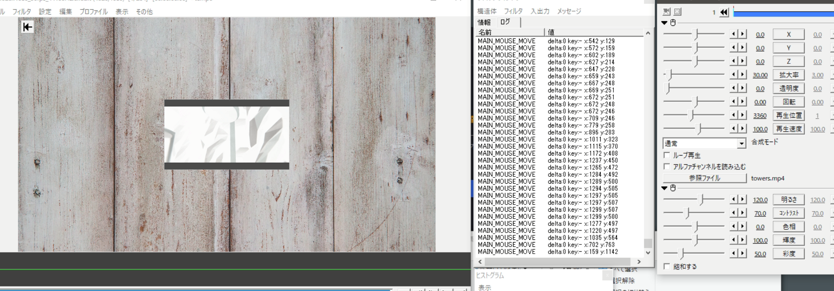The width and height of the screenshot is (834, 291).
Task: Open the 参照ファイル file browser button
Action: [704, 178]
